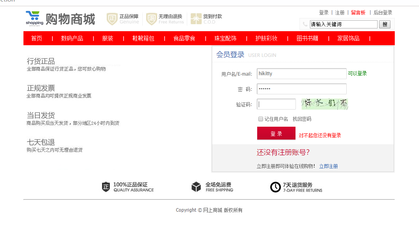Click the 搜 search button
Screen dimensions: 419x230
[385, 25]
